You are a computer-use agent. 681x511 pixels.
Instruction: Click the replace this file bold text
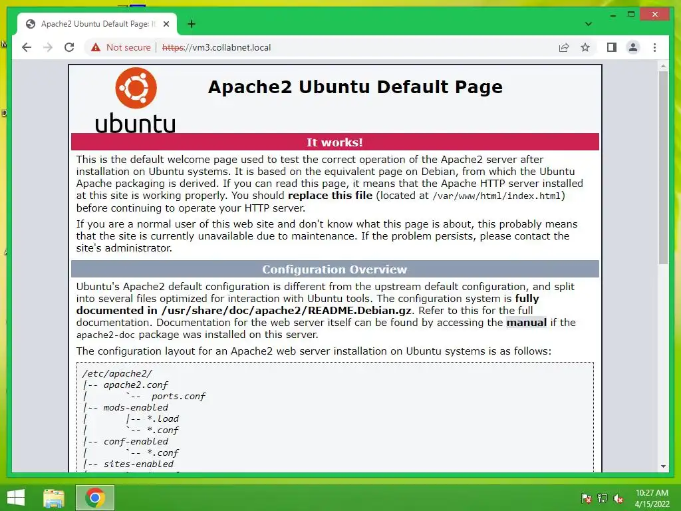point(330,196)
